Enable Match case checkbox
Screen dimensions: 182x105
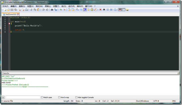(42, 97)
